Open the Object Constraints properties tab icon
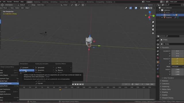184x103 pixels. tap(158, 69)
